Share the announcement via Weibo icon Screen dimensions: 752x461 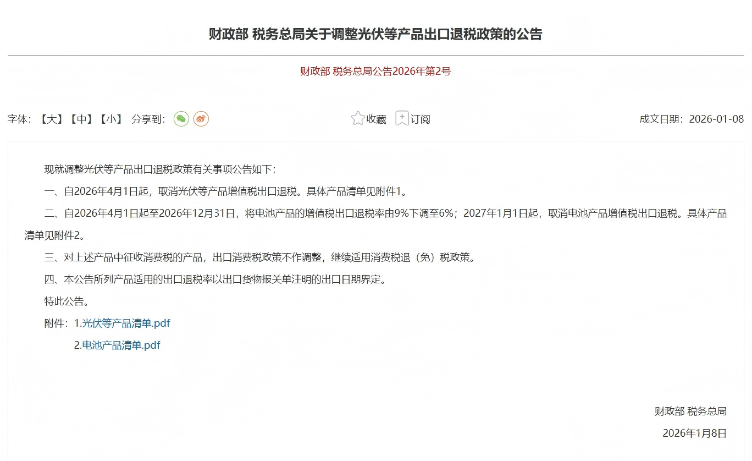click(x=201, y=119)
